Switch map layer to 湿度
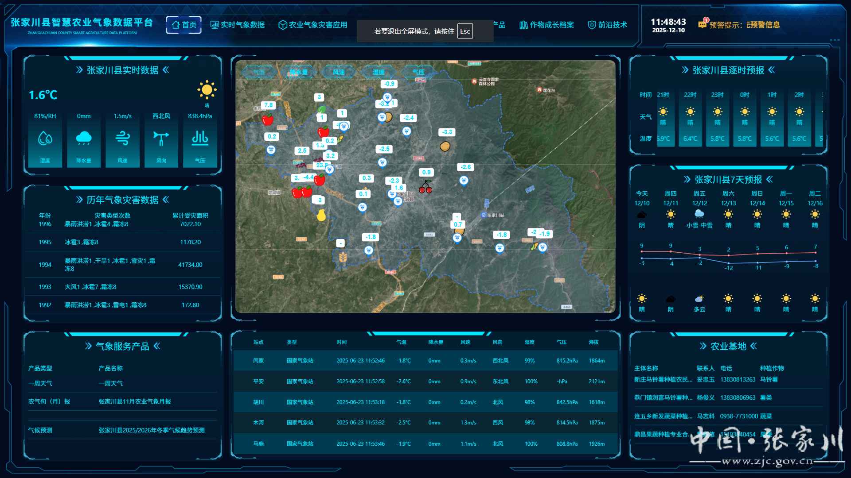This screenshot has width=851, height=478. click(x=379, y=72)
